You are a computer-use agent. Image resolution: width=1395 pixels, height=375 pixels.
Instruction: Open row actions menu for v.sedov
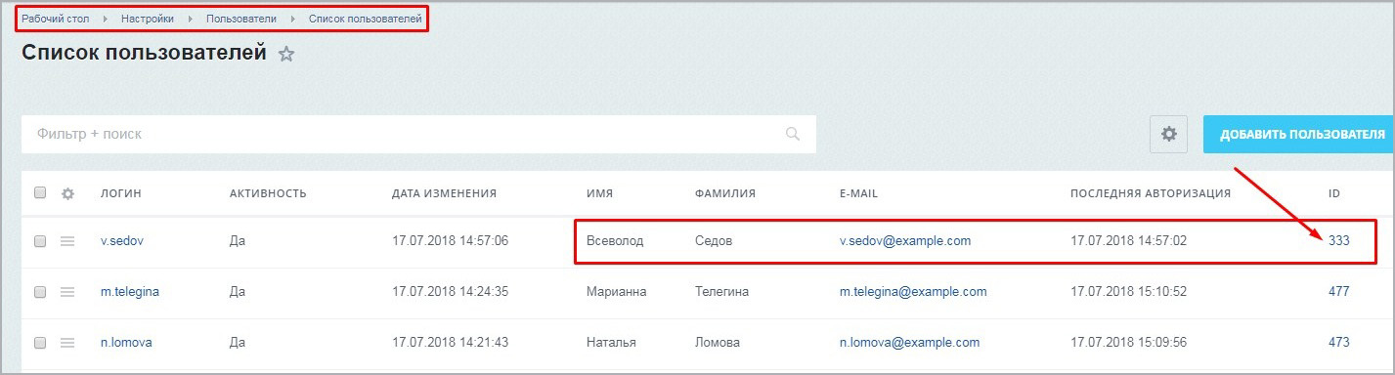(67, 241)
